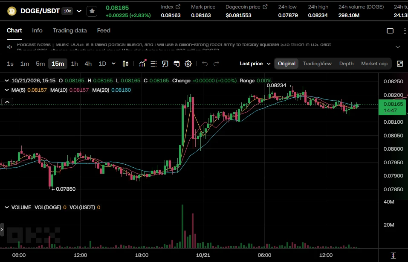The width and height of the screenshot is (408, 262).
Task: Collapse the MA indicator legend
Action: pyautogui.click(x=7, y=90)
